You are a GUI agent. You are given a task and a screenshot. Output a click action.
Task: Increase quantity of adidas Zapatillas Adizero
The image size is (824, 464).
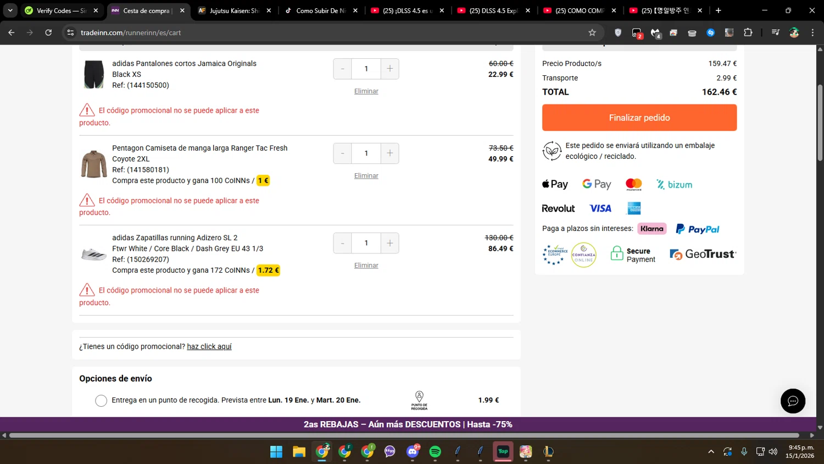coord(389,243)
